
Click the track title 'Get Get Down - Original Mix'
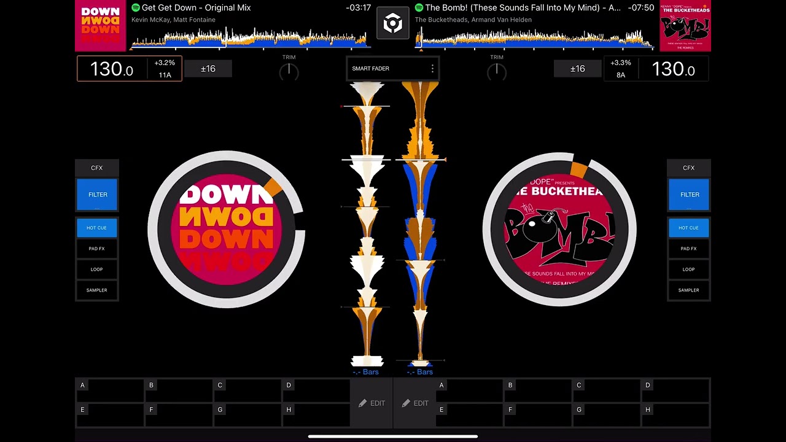196,7
